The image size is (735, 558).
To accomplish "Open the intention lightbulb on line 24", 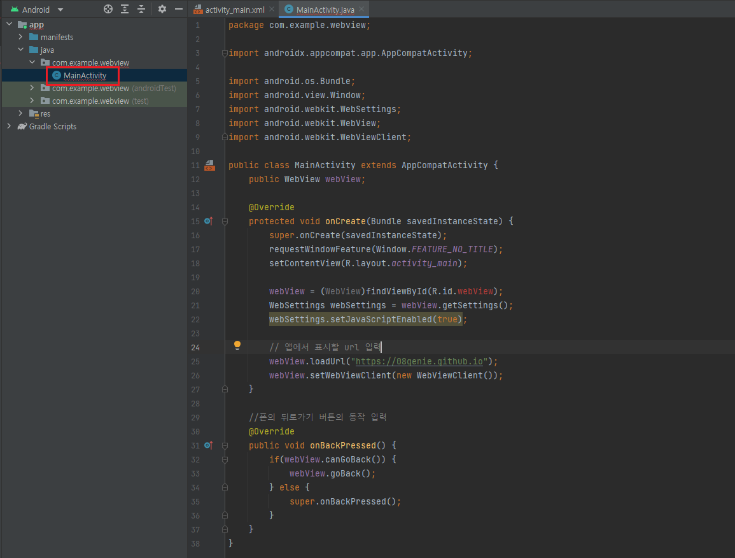I will coord(237,345).
